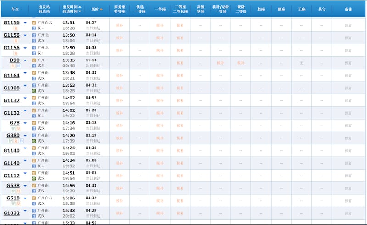Click green arrival station icon for G1008
Image resolution: width=367 pixels, height=225 pixels.
pyautogui.click(x=34, y=91)
